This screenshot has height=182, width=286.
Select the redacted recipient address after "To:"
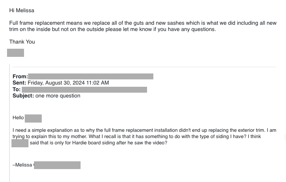click(x=84, y=90)
